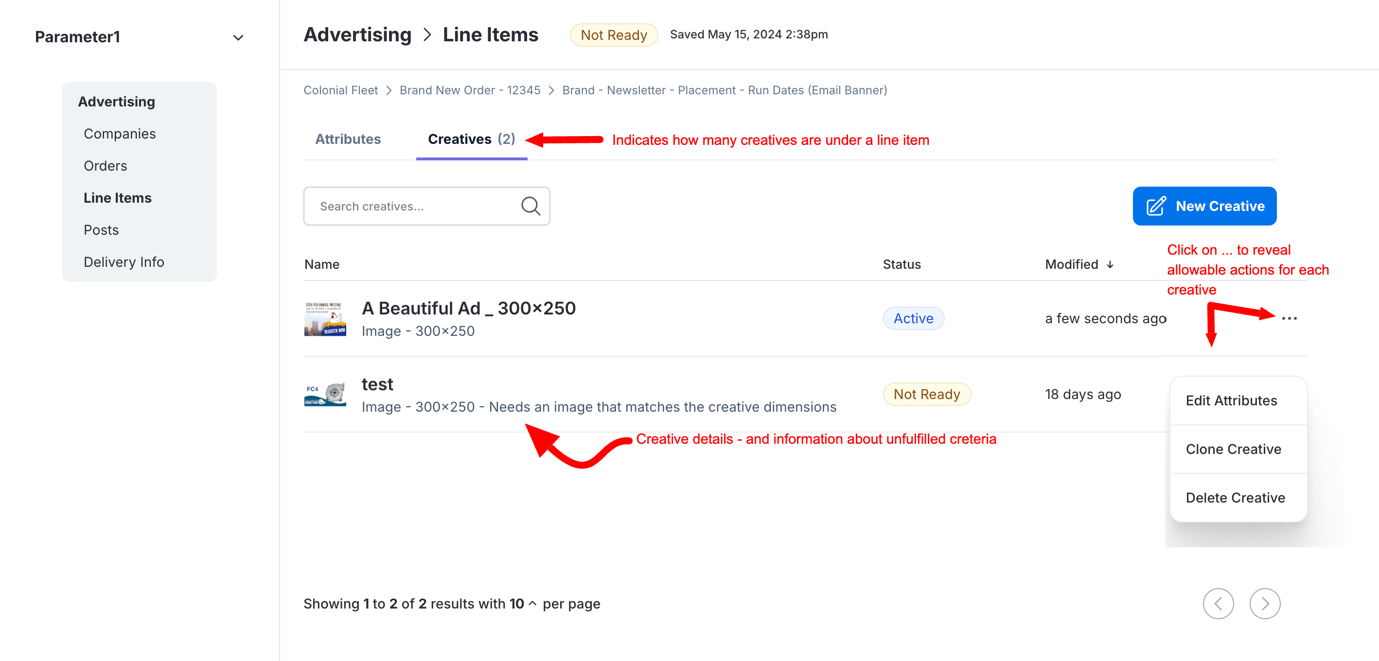Image resolution: width=1379 pixels, height=661 pixels.
Task: Open A Beautiful Ad thumbnail image
Action: (325, 319)
